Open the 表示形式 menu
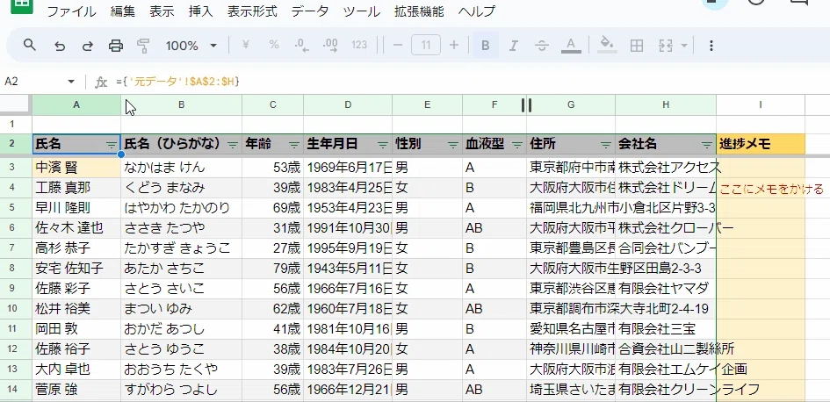 (x=252, y=11)
